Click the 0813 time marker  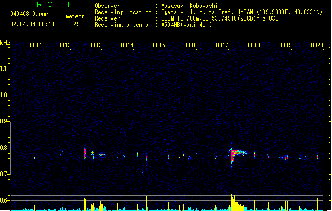pos(96,45)
